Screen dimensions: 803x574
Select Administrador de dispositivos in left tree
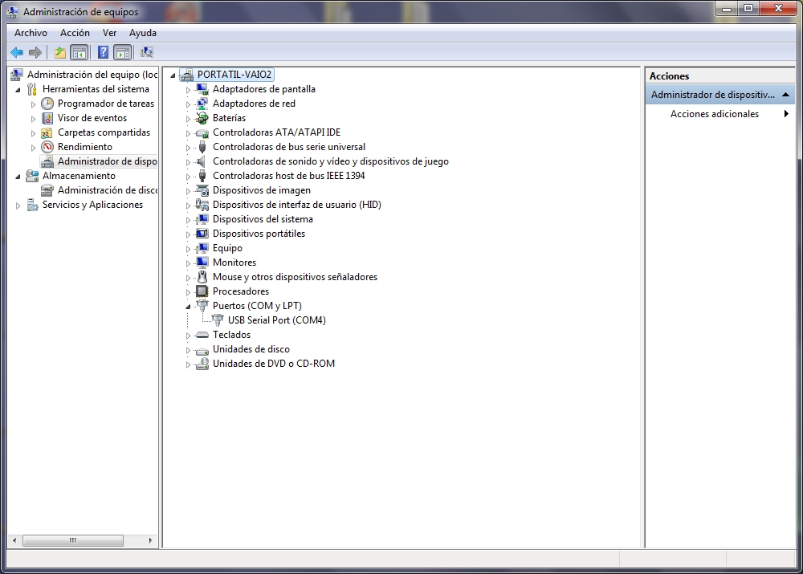tap(107, 161)
